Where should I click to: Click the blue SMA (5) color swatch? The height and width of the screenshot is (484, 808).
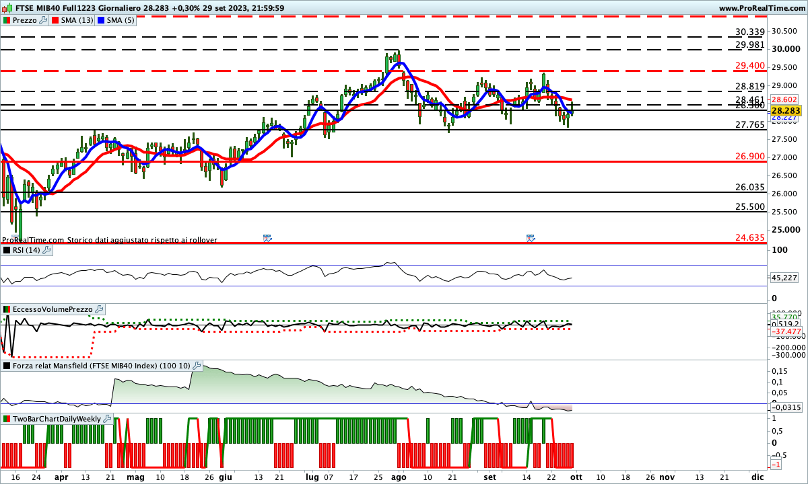pos(101,20)
